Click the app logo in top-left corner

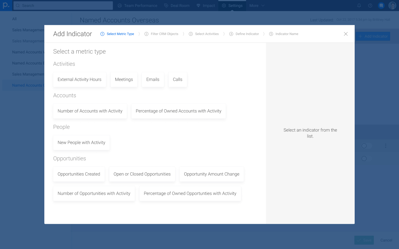[x=6, y=6]
